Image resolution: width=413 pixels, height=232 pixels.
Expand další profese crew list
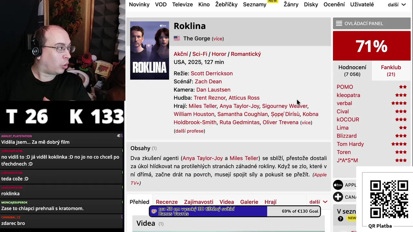pos(189,131)
